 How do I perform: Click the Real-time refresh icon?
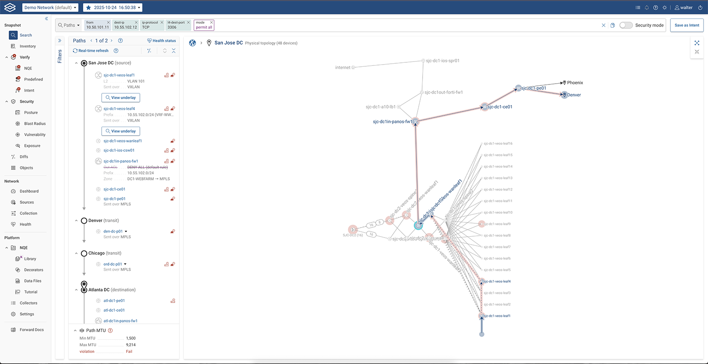tap(75, 51)
